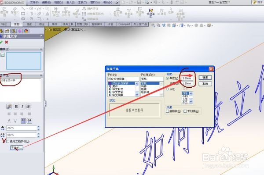The image size is (264, 175).
Task: Click the Mirror Entities icon
Action: coord(84,9)
